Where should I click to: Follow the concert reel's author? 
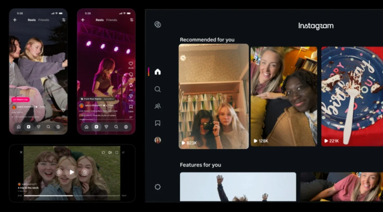tap(111, 105)
